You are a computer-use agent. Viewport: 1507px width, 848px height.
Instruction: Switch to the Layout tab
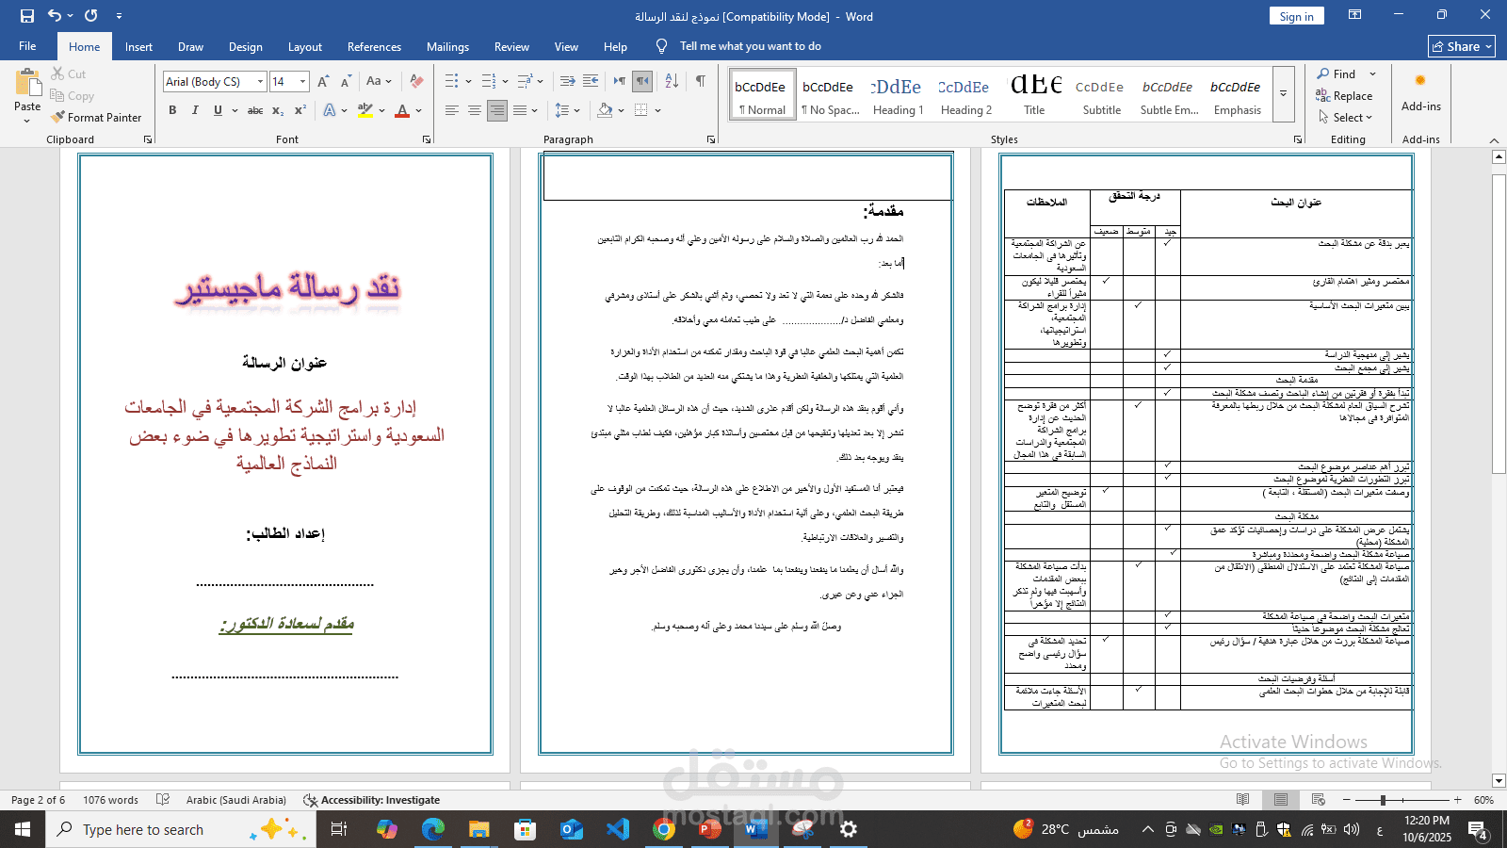[304, 46]
